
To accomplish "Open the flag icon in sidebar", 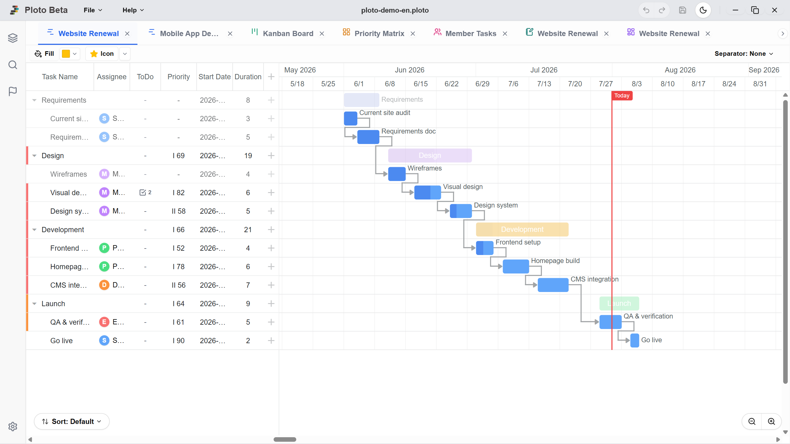I will click(x=13, y=92).
